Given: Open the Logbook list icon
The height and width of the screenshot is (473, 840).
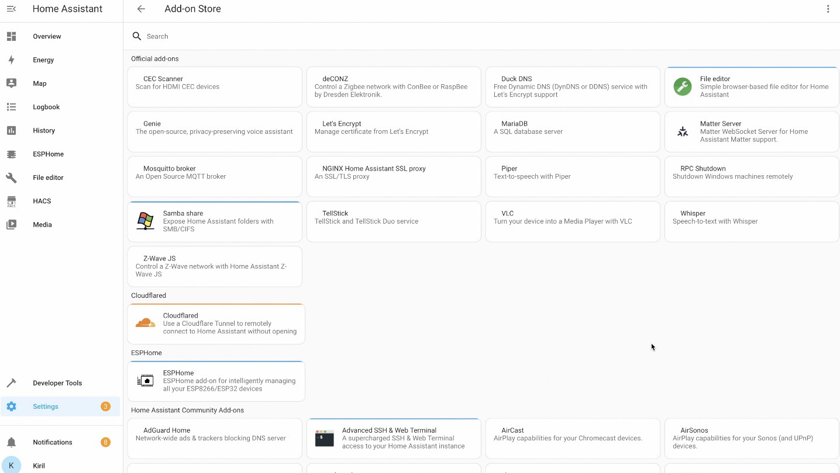Looking at the screenshot, I should tap(11, 107).
